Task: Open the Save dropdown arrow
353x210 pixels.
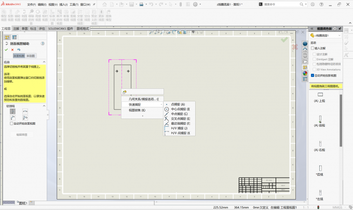Action: click(x=136, y=4)
